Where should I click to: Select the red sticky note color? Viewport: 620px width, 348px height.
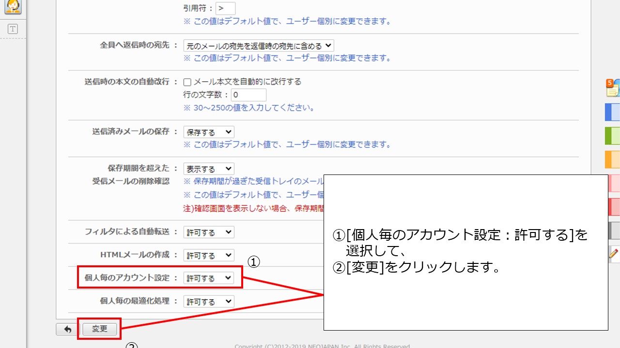coord(614,207)
